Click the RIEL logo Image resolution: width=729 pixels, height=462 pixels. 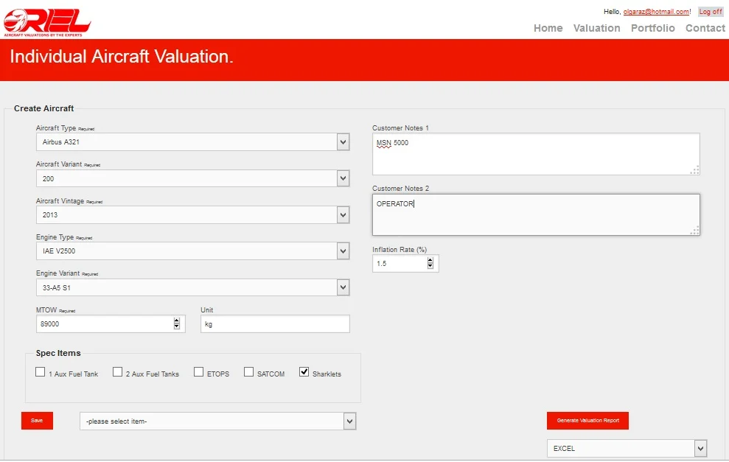(x=47, y=22)
